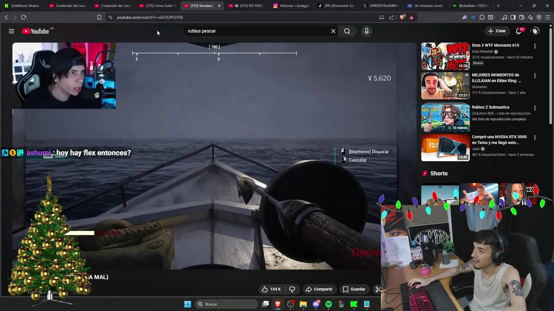Click the Nuevo badge under Dota video
Image resolution: width=554 pixels, height=311 pixels.
(478, 63)
